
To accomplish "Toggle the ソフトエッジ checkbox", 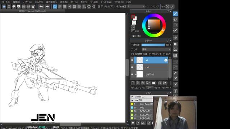I will tap(148, 6).
